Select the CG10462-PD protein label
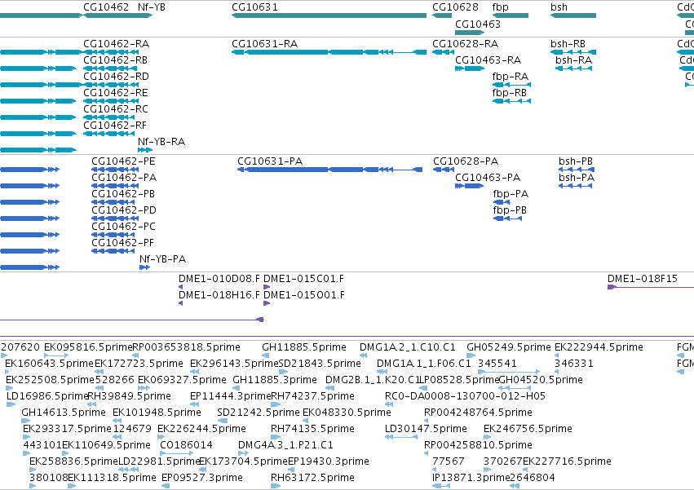 coord(124,210)
